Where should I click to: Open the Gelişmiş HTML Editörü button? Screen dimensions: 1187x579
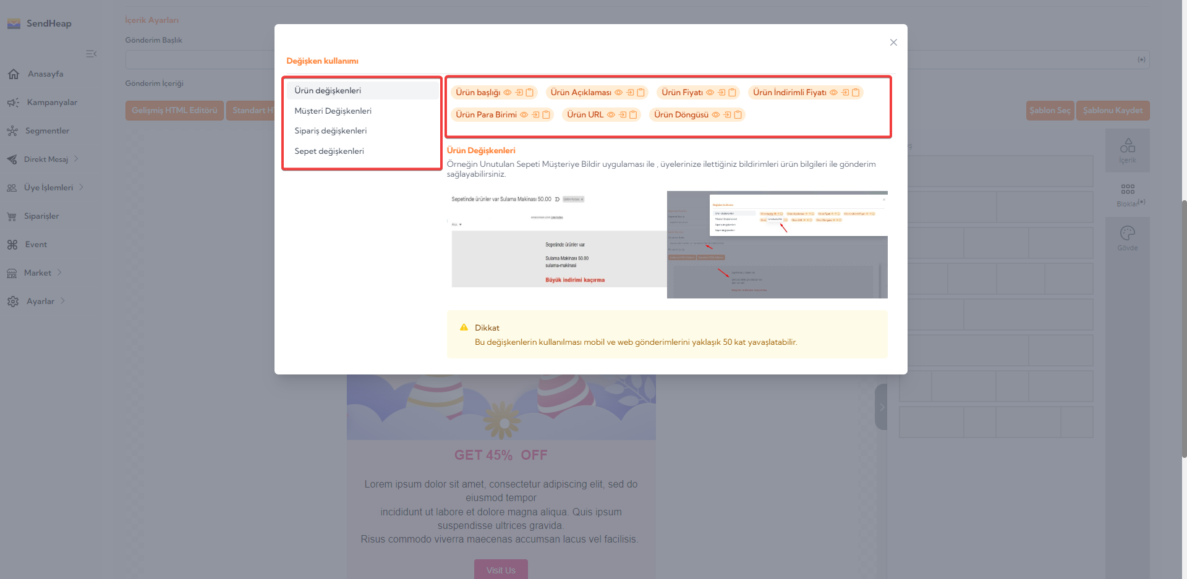click(x=174, y=111)
